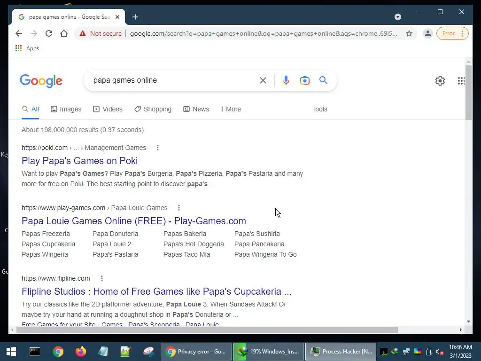The height and width of the screenshot is (361, 481).
Task: Open the home page via house icon
Action: (x=64, y=33)
